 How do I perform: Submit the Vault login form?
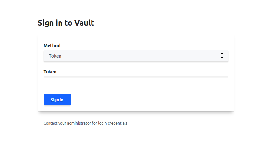pyautogui.click(x=57, y=100)
